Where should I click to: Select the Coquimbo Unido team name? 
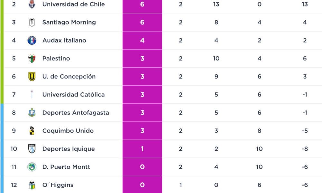[x=68, y=131]
